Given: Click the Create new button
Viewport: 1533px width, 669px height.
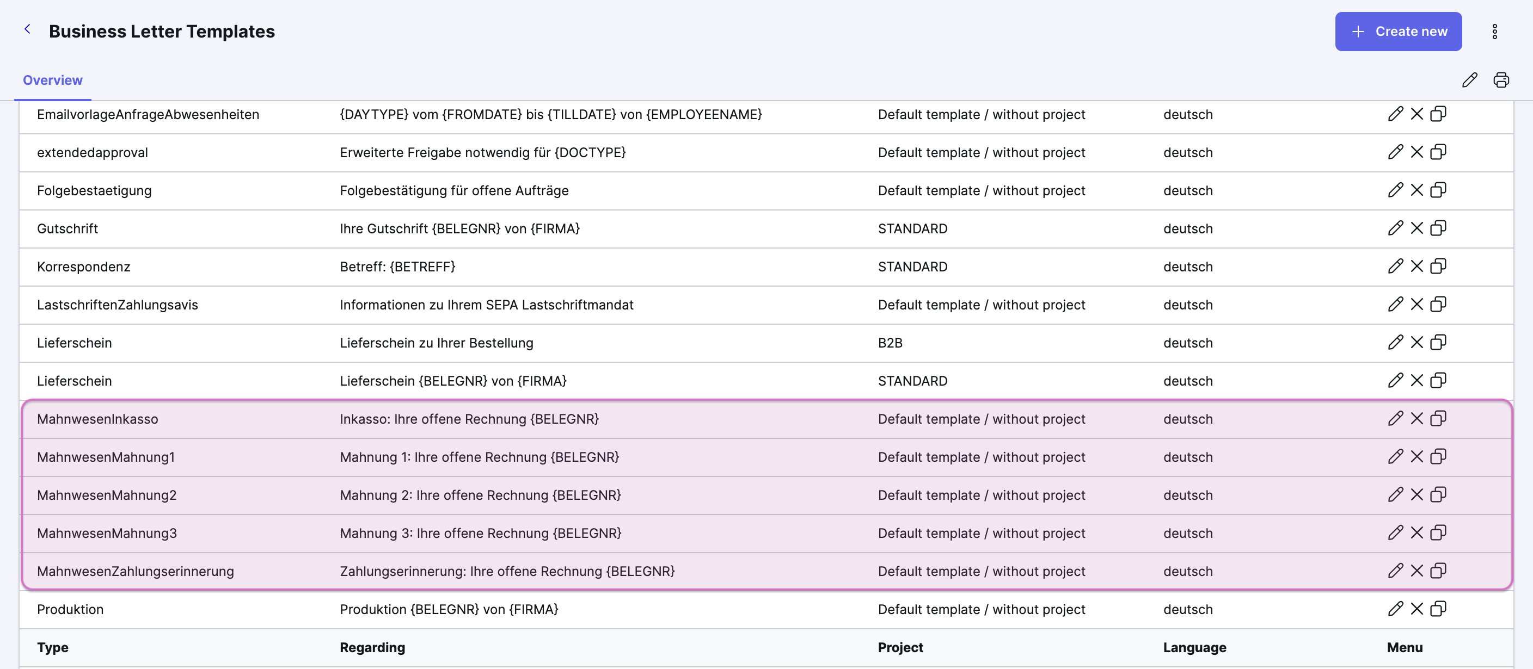Looking at the screenshot, I should pos(1398,32).
